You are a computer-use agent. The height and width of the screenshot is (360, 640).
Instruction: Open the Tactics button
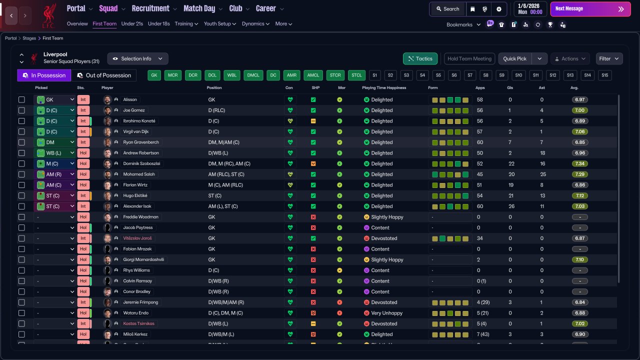(420, 58)
